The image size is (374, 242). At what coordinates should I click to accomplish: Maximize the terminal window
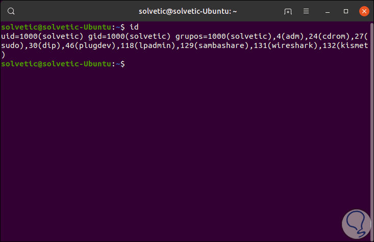tap(346, 11)
